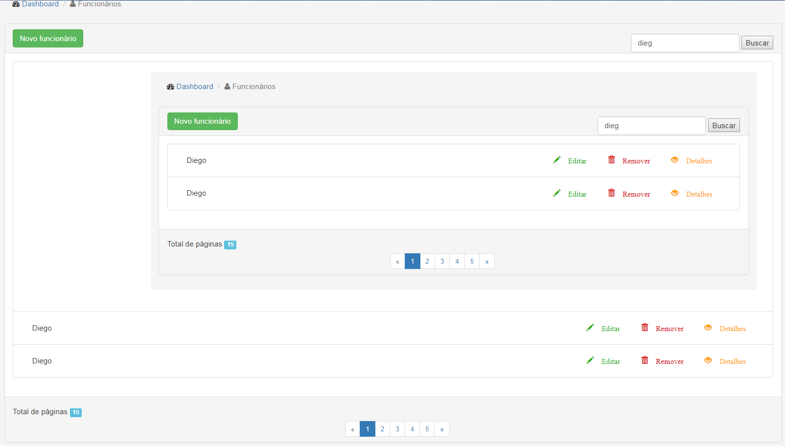Image resolution: width=785 pixels, height=446 pixels.
Task: Click Buscar button inside the nested panel
Action: coord(724,126)
